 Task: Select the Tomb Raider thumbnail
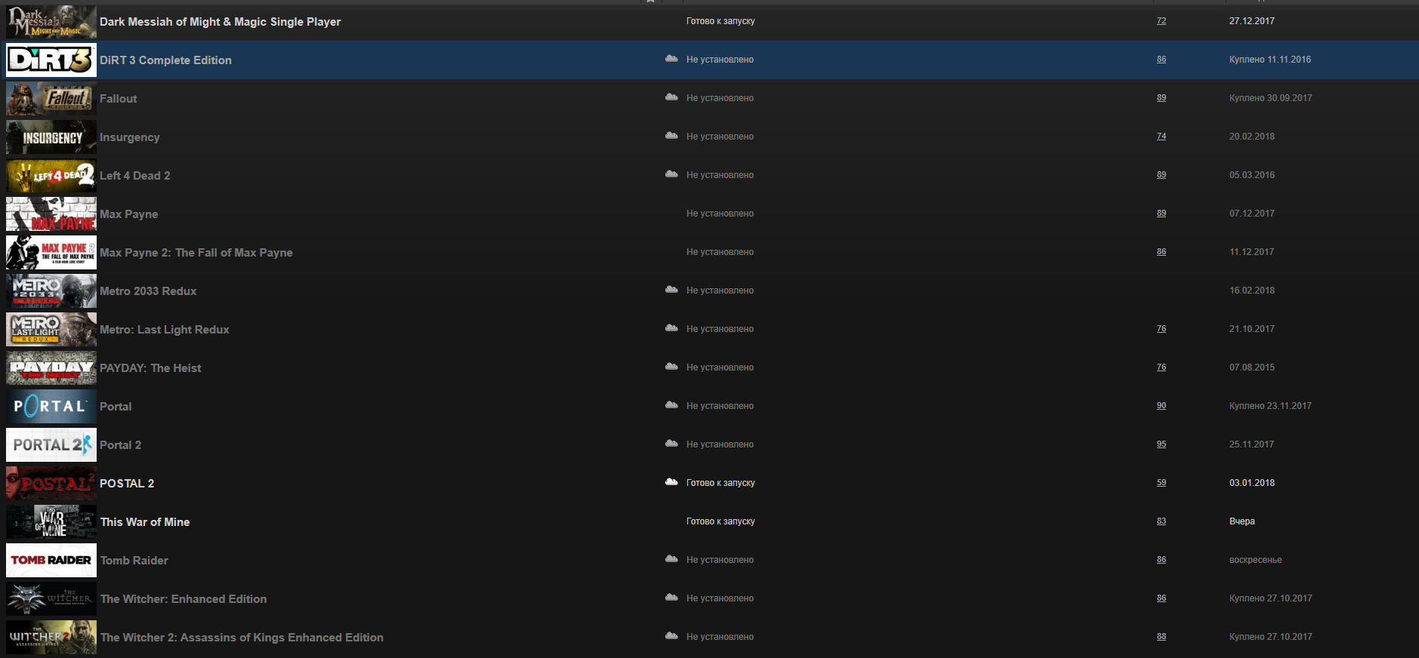tap(51, 560)
